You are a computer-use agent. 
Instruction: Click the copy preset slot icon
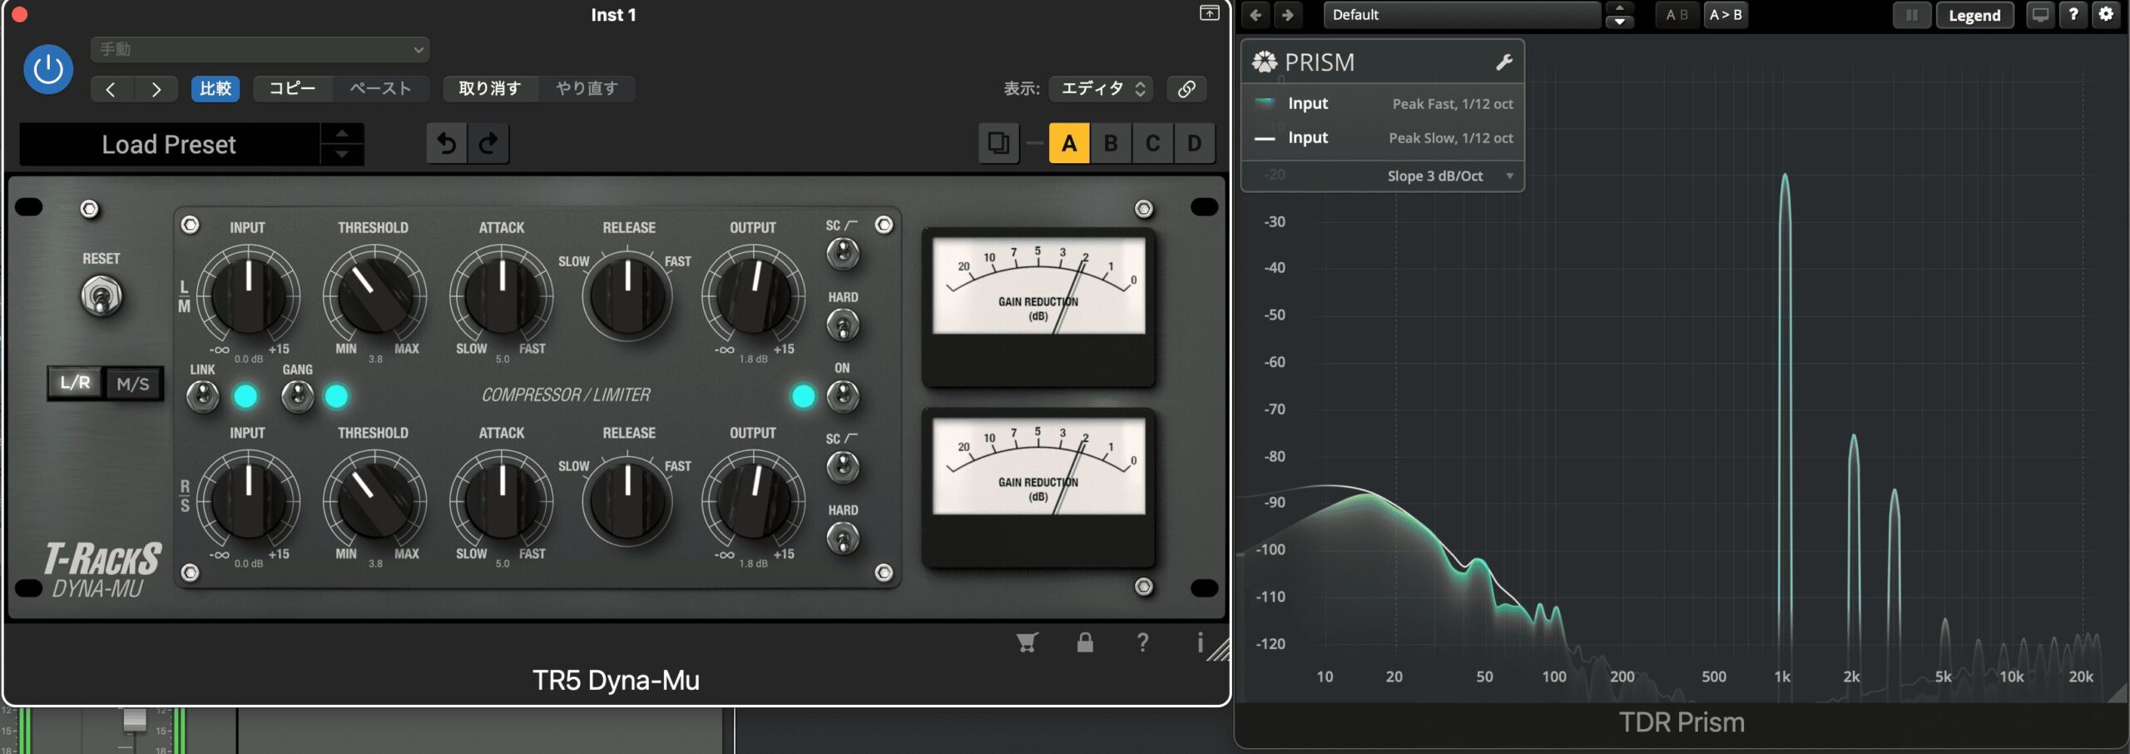point(998,143)
